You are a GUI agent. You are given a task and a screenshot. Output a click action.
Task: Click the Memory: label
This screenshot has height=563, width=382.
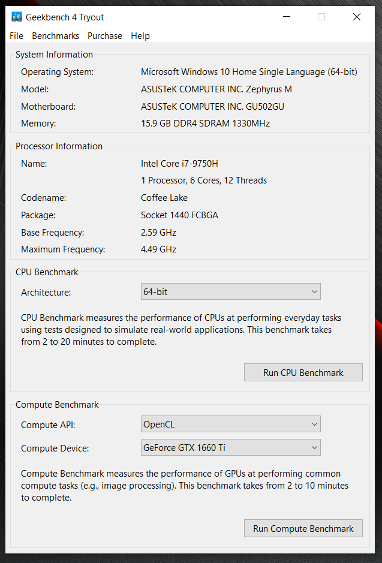click(x=38, y=124)
